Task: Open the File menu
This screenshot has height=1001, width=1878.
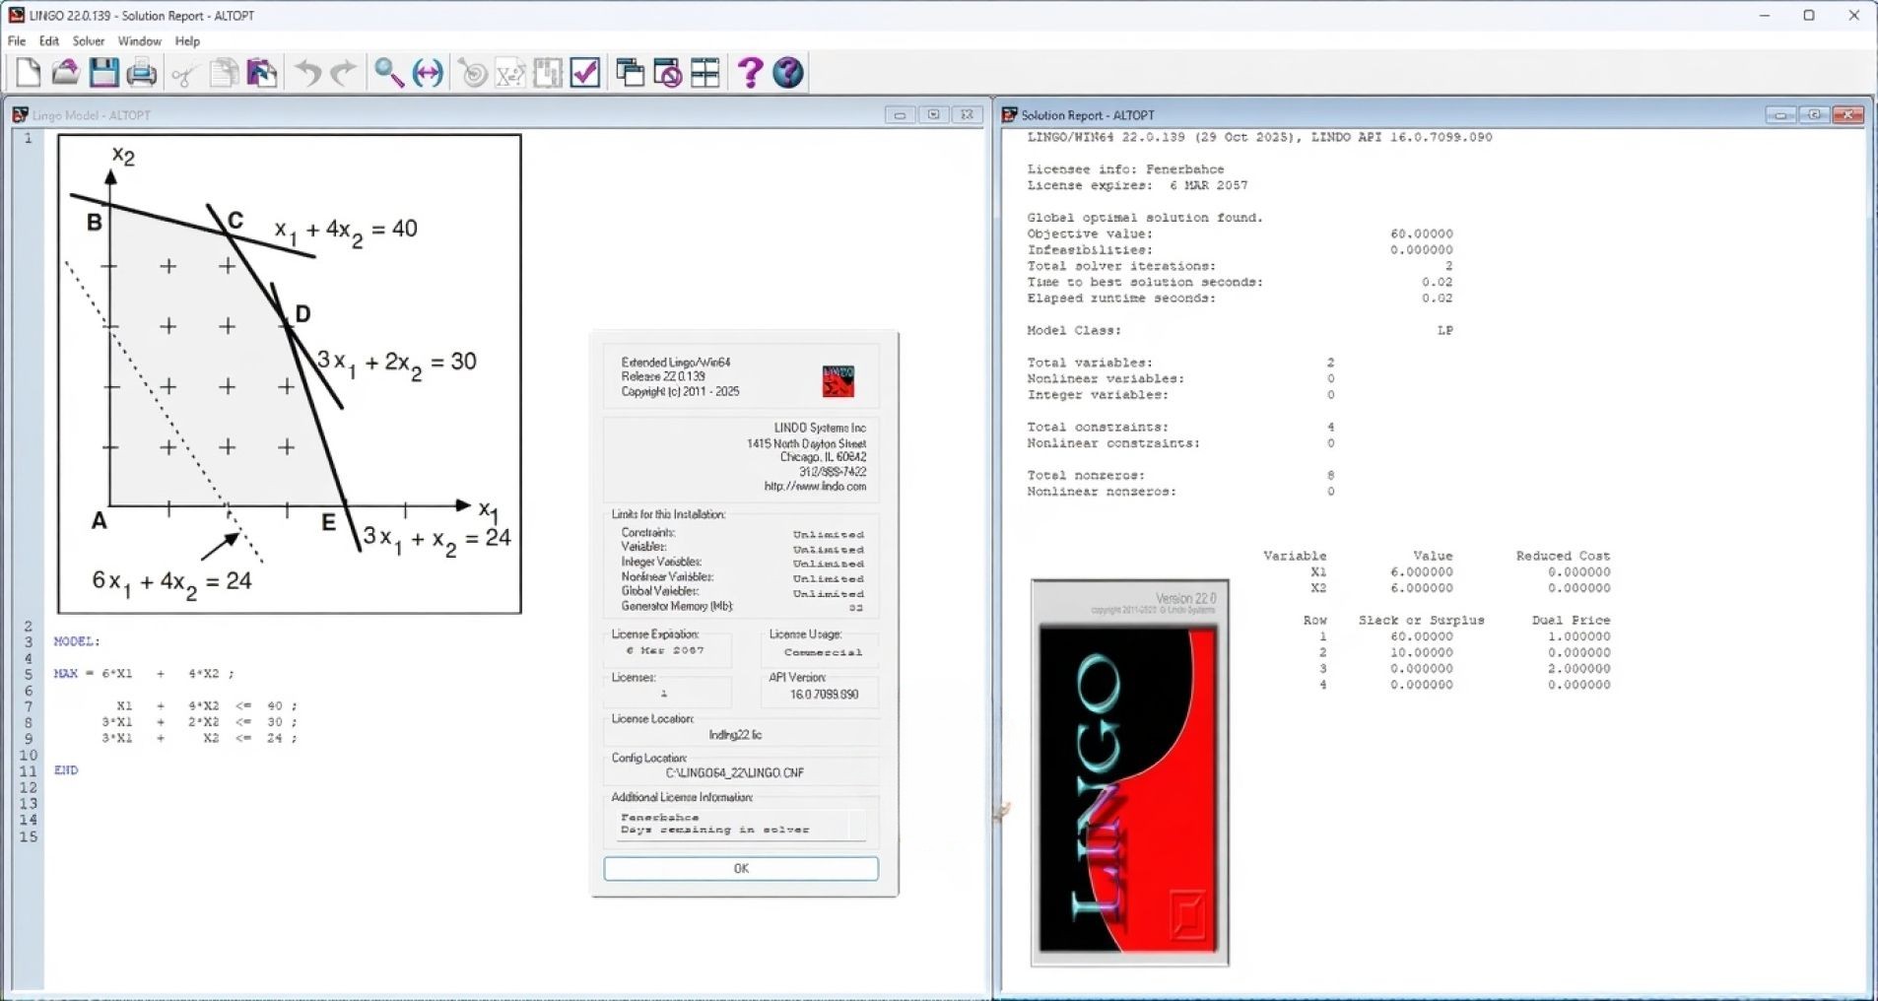Action: 17,41
